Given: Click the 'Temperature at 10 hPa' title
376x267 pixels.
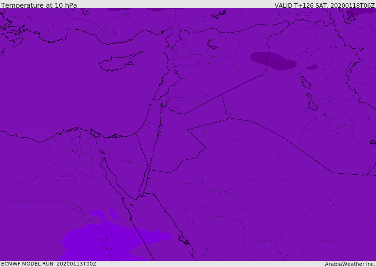Looking at the screenshot, I should [x=39, y=5].
